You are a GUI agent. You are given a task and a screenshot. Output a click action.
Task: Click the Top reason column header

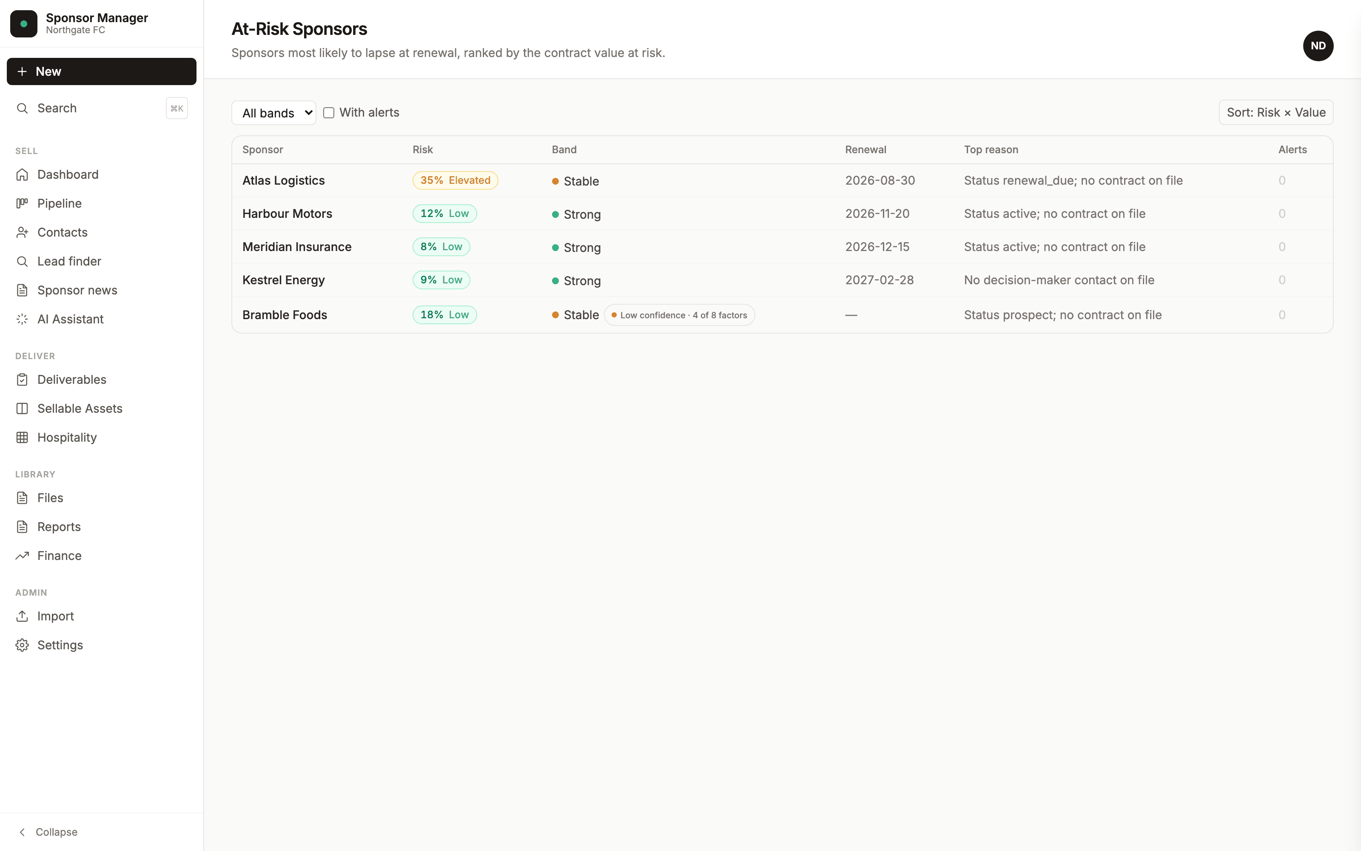pos(991,150)
